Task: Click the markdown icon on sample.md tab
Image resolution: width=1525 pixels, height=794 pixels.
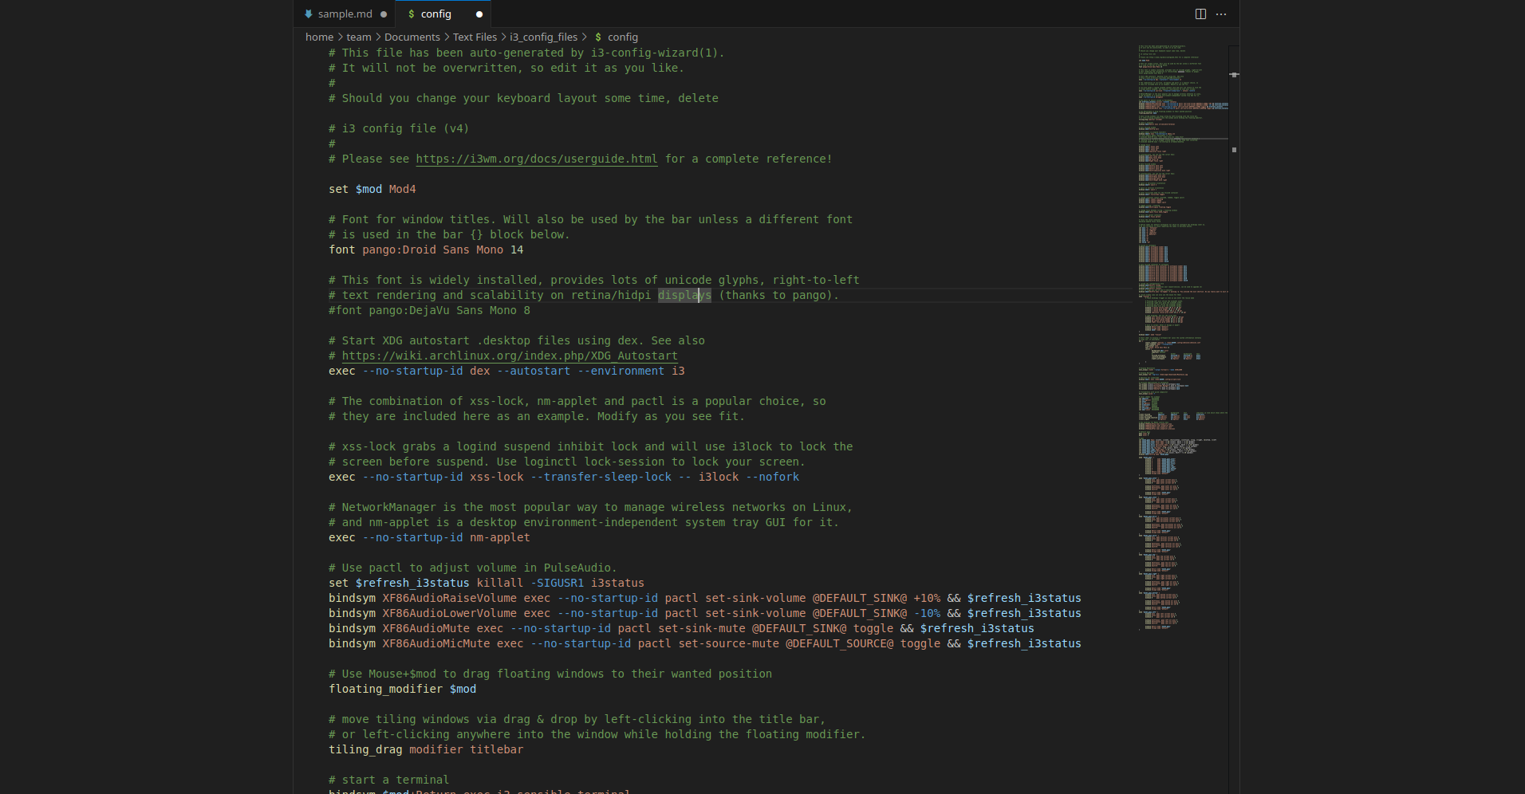Action: pos(309,14)
